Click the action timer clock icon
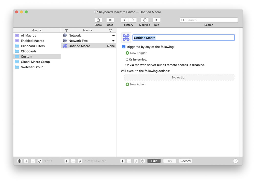 (143, 161)
